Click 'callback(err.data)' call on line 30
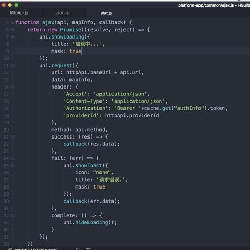250x250 pixels. pyautogui.click(x=90, y=201)
